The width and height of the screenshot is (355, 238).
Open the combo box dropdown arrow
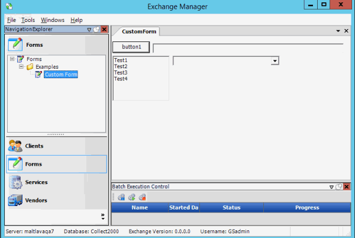pos(275,60)
